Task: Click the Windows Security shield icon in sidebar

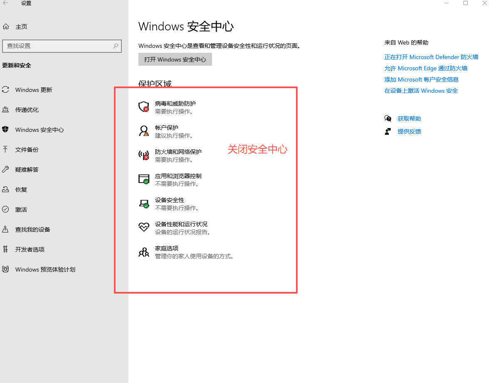Action: coord(5,130)
